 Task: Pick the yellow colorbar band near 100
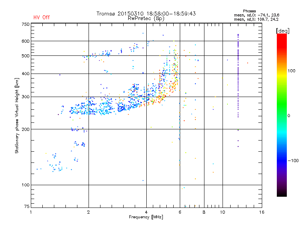(x=281, y=71)
